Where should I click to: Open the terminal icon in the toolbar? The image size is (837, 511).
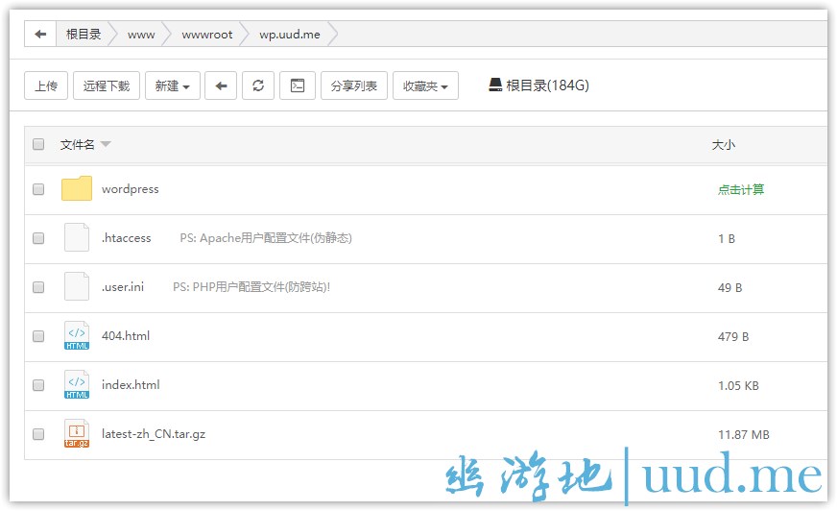298,85
